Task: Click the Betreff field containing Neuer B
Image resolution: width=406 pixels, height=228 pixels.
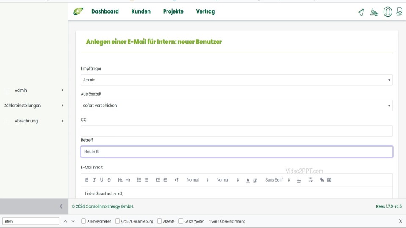Action: click(237, 152)
